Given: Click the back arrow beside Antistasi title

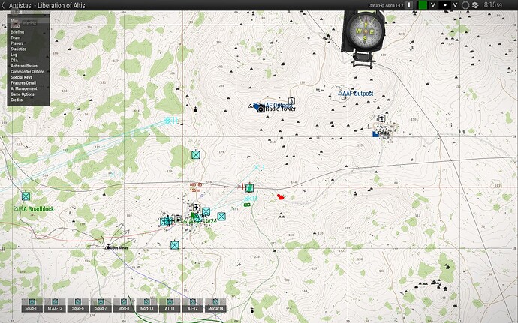Looking at the screenshot, I should pyautogui.click(x=3, y=5).
